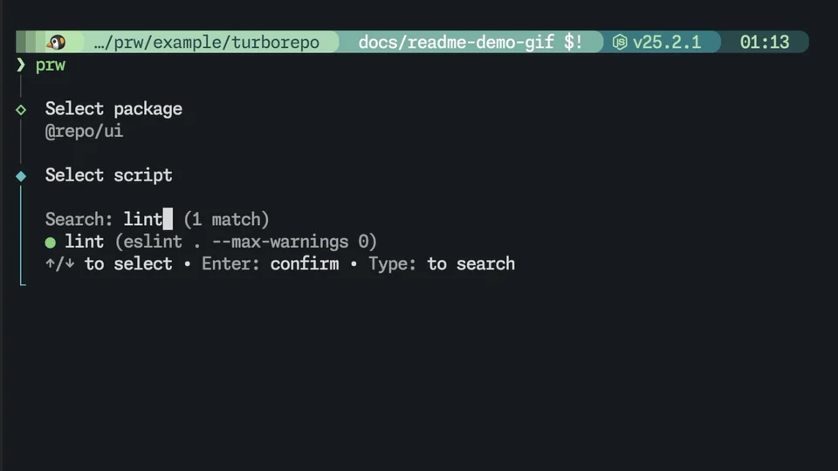Click the up/down arrows hint icon
Image resolution: width=838 pixels, height=471 pixels.
[x=60, y=263]
